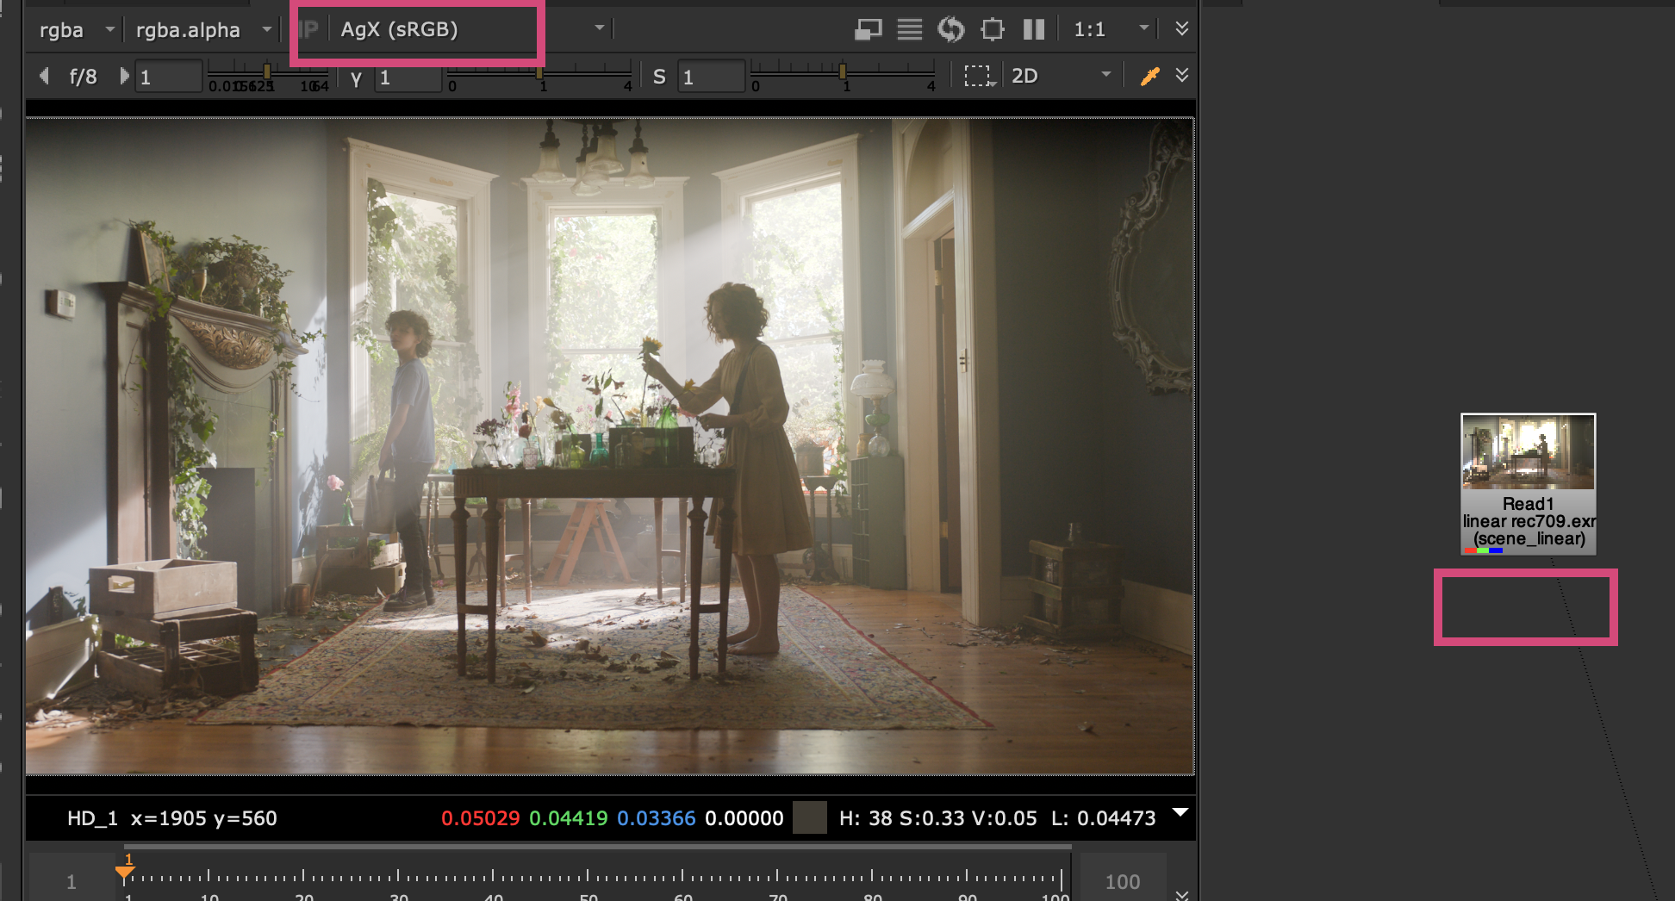The width and height of the screenshot is (1675, 901).
Task: Open the rgba channel layer dropdown
Action: click(x=76, y=30)
